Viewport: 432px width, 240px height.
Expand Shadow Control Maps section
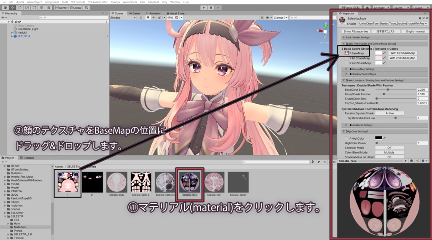tap(385, 74)
